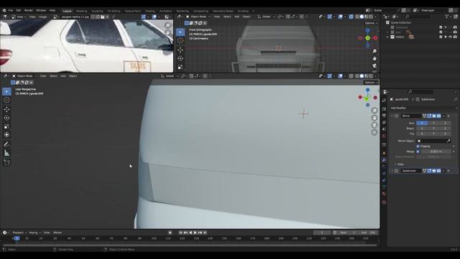This screenshot has width=460, height=259.
Task: Open the Object properties tab
Action: 384,153
